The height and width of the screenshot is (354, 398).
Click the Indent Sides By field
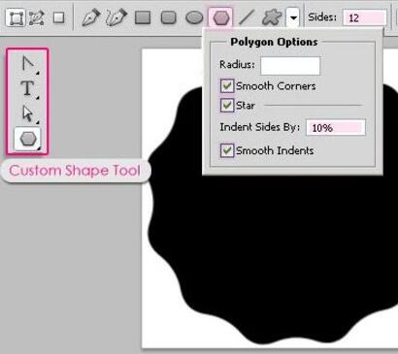pos(336,127)
